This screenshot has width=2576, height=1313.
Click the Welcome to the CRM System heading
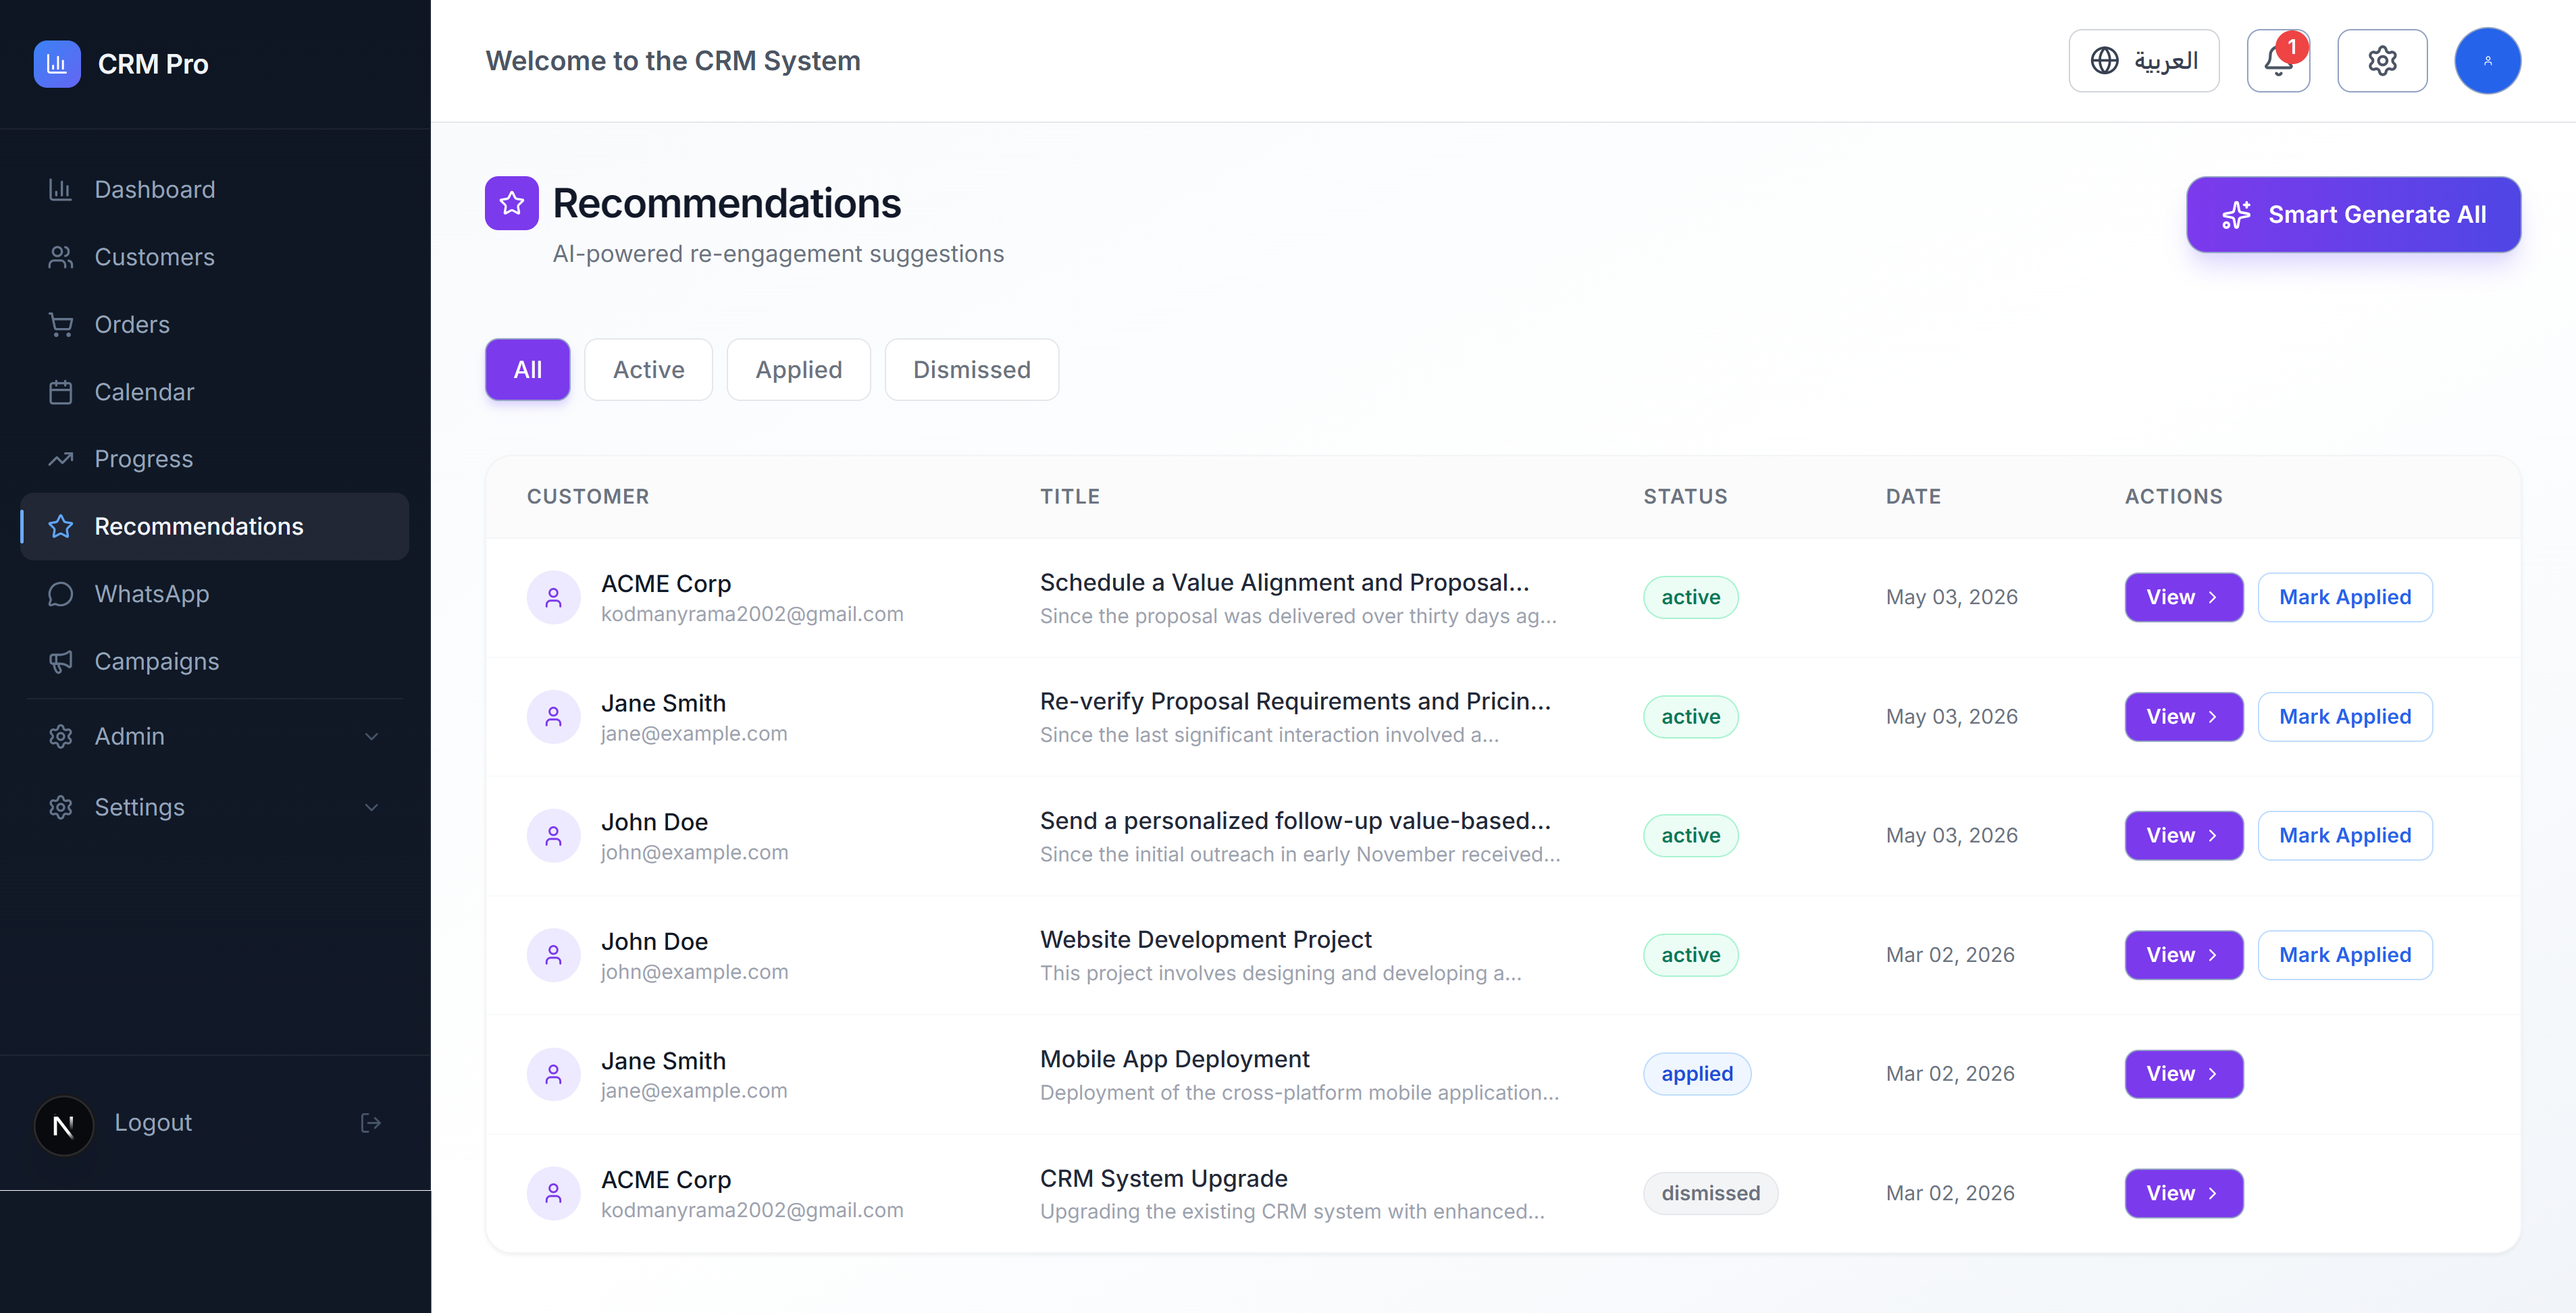673,61
